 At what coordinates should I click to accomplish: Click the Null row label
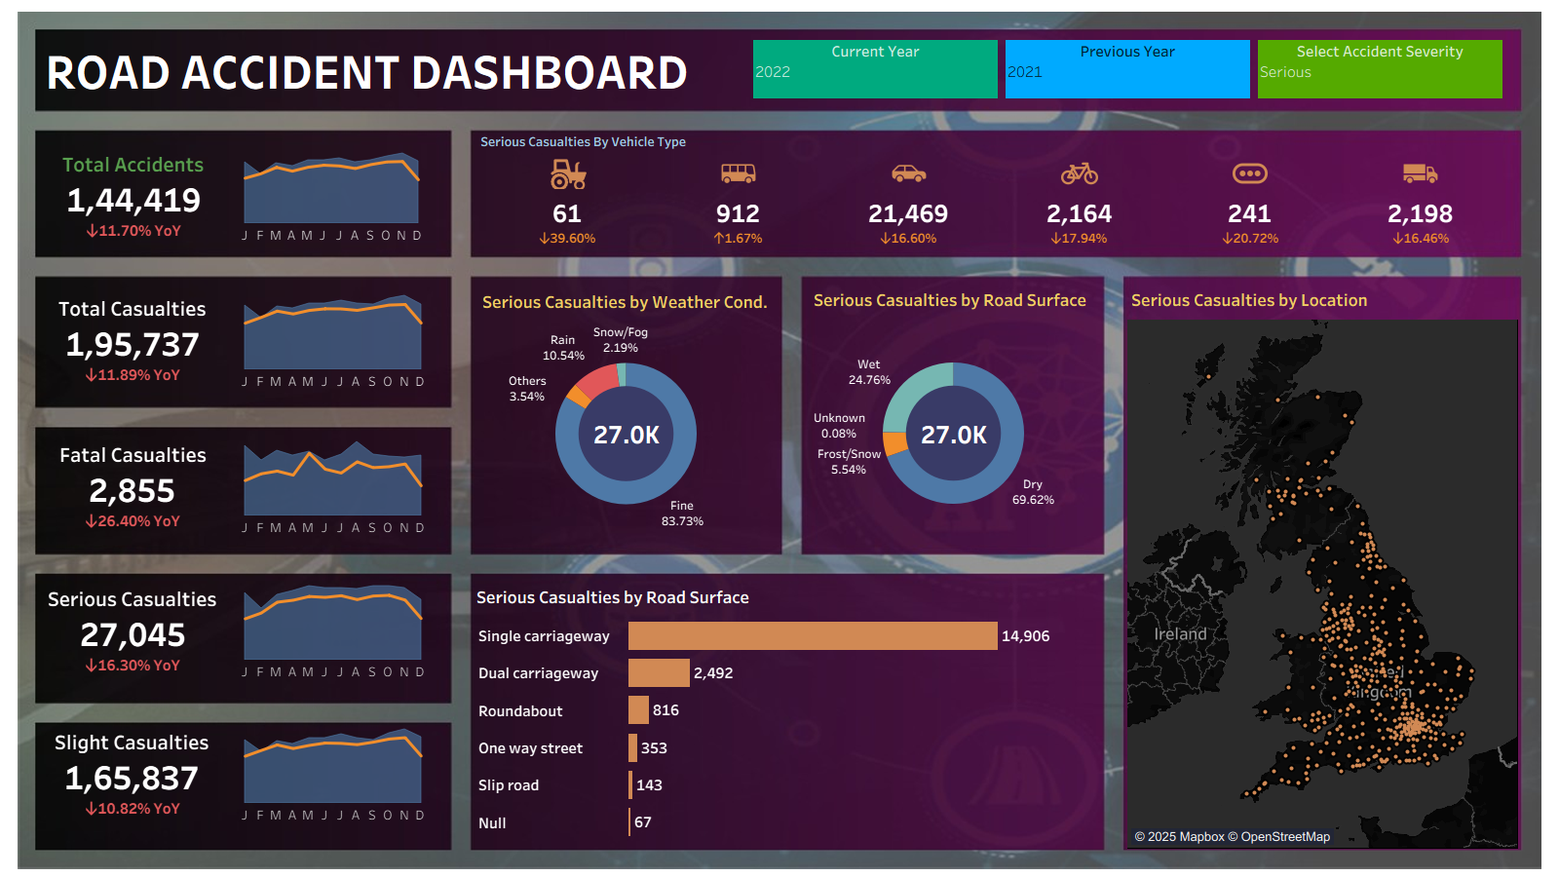click(x=492, y=823)
